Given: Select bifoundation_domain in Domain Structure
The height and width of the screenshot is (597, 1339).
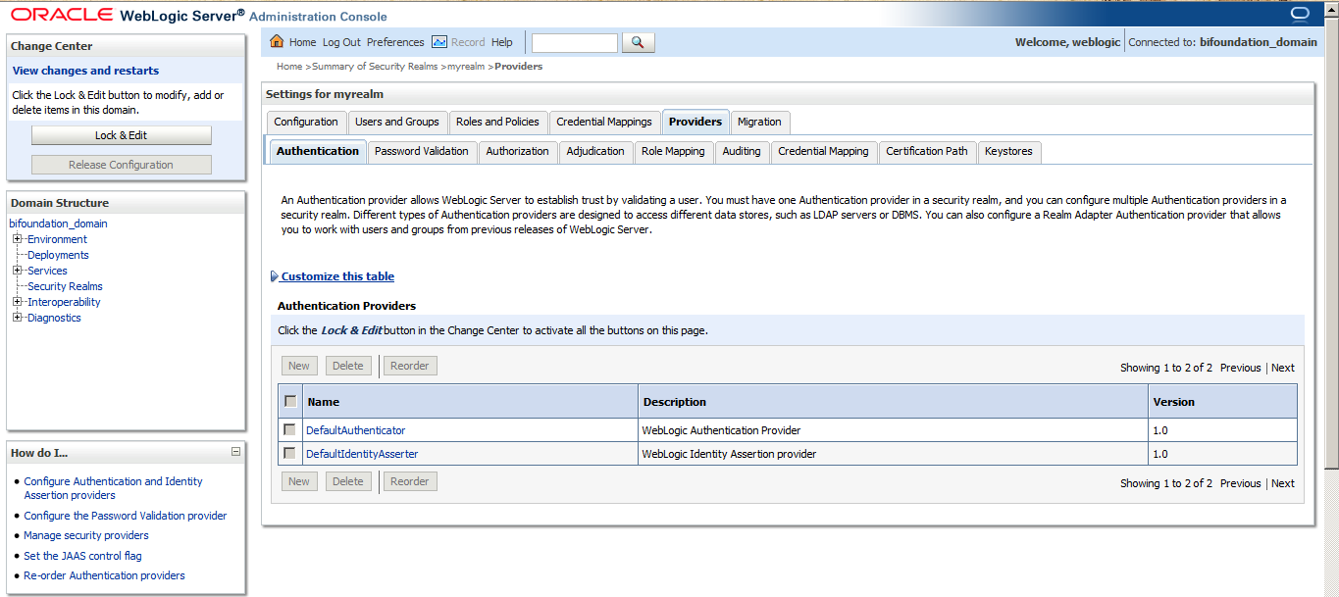Looking at the screenshot, I should 58,224.
